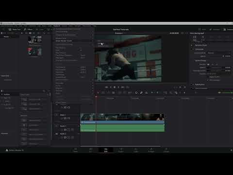Toggle lock on Audio 1 track header
The height and width of the screenshot is (175, 233).
61,130
